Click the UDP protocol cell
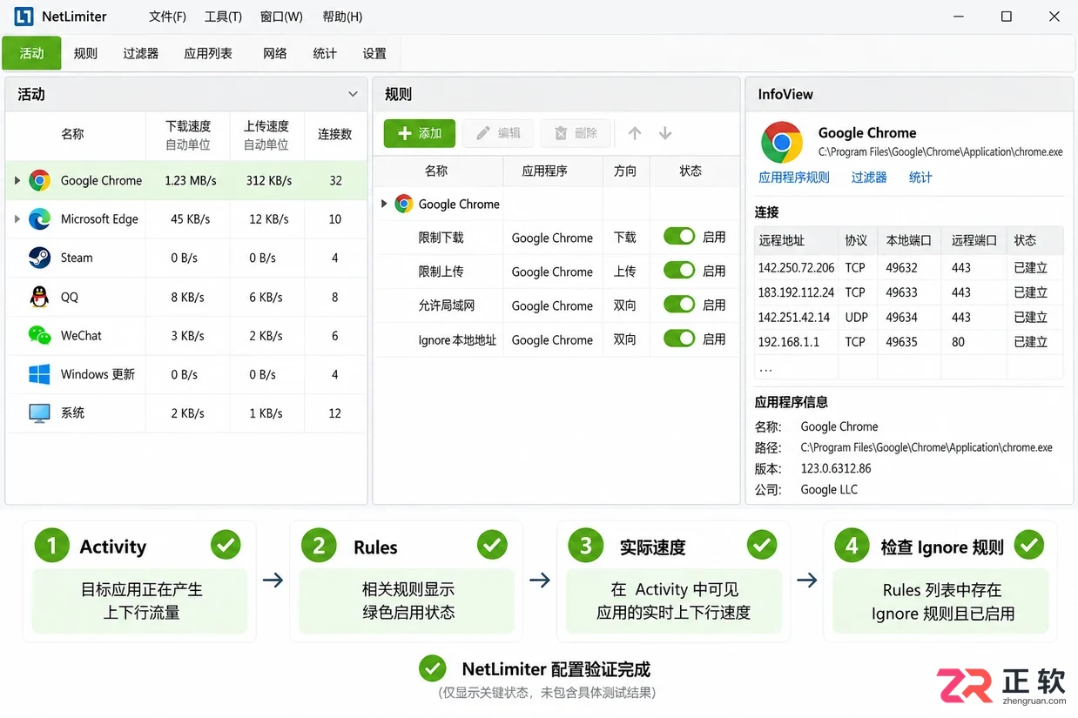Image resolution: width=1078 pixels, height=718 pixels. [857, 317]
